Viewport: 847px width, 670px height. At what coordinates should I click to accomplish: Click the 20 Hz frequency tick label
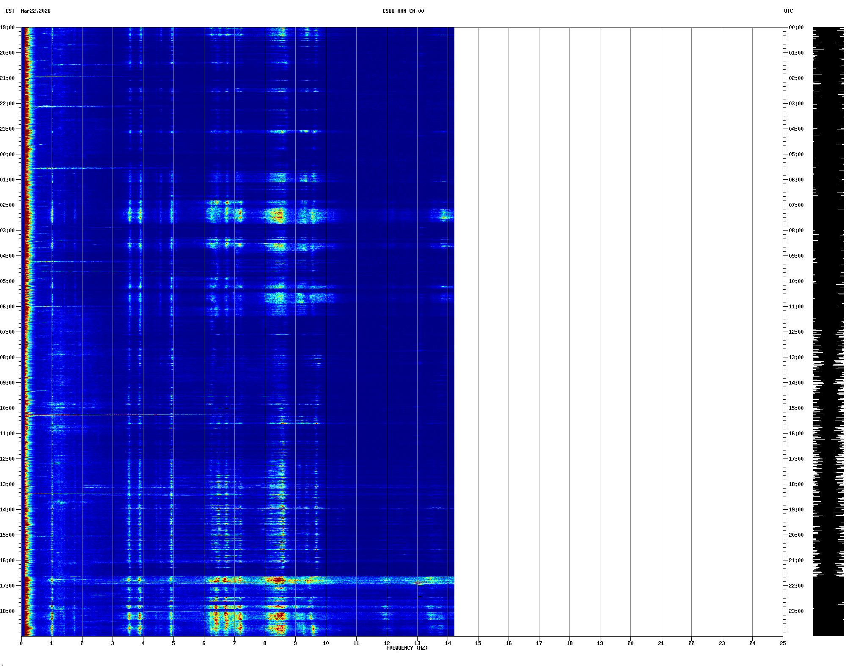[630, 643]
